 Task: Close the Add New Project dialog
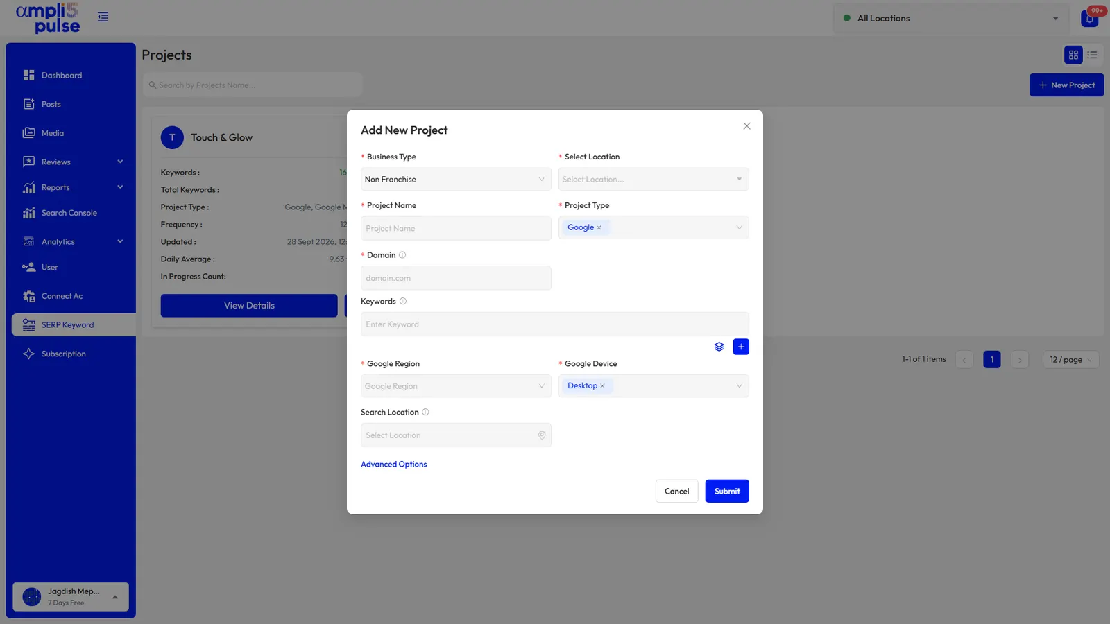(746, 126)
